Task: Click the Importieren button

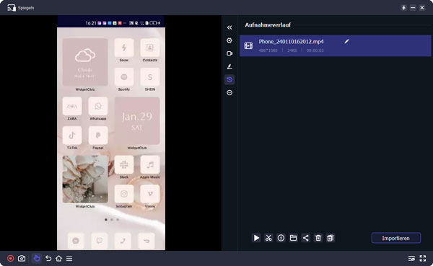Action: (396, 238)
